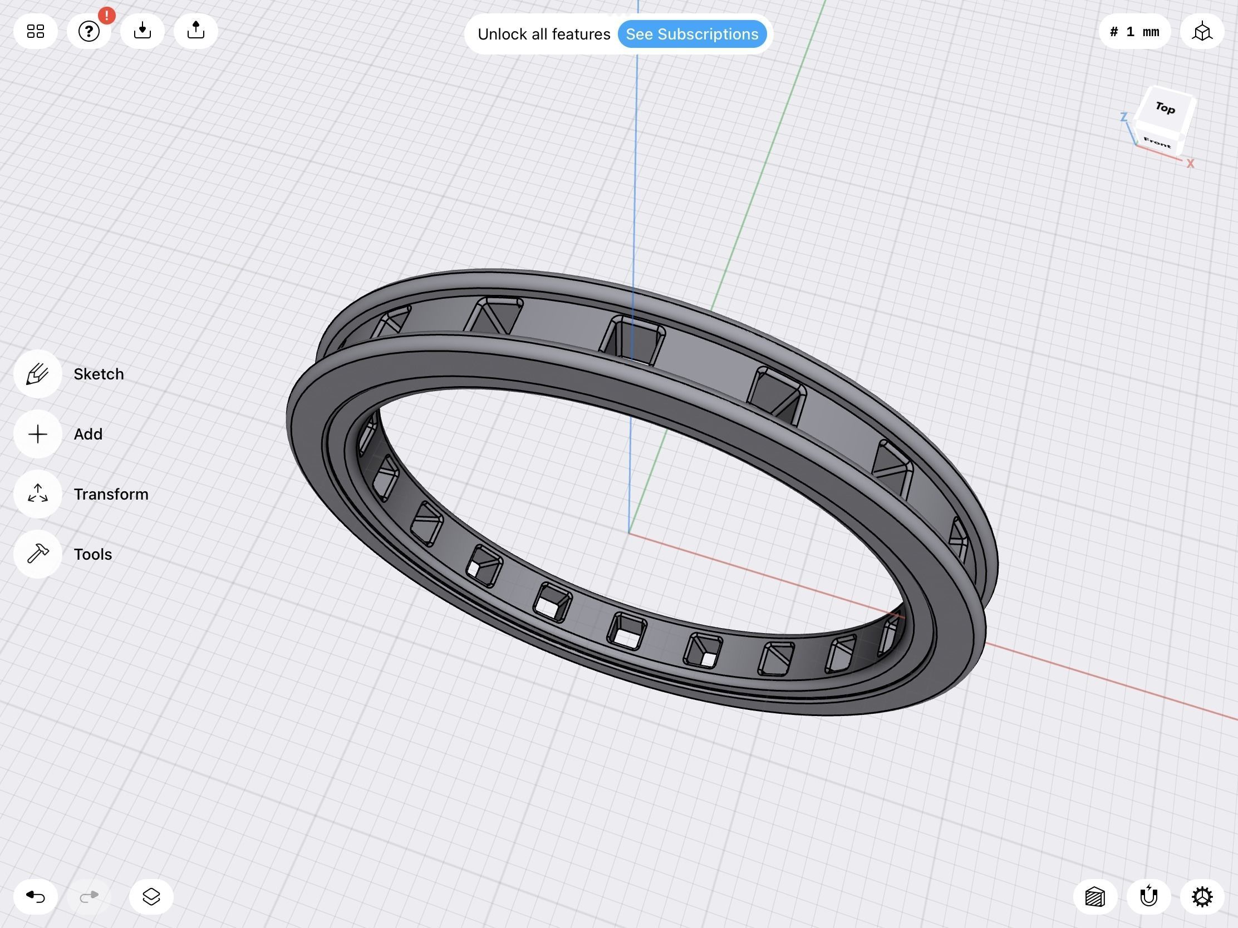Open the section view hatched cube icon
The image size is (1238, 928).
click(x=1095, y=897)
